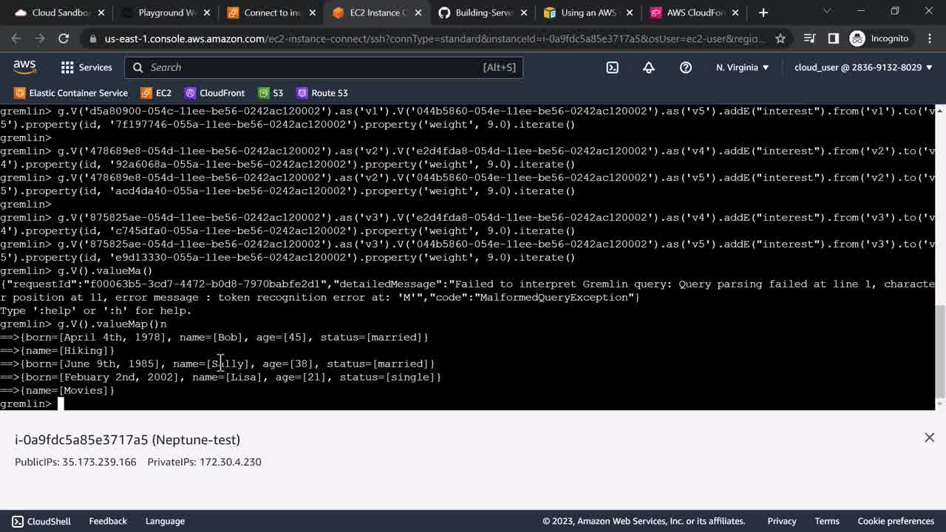Image resolution: width=946 pixels, height=532 pixels.
Task: Open the Route 53 favorite shortcut
Action: (x=322, y=93)
